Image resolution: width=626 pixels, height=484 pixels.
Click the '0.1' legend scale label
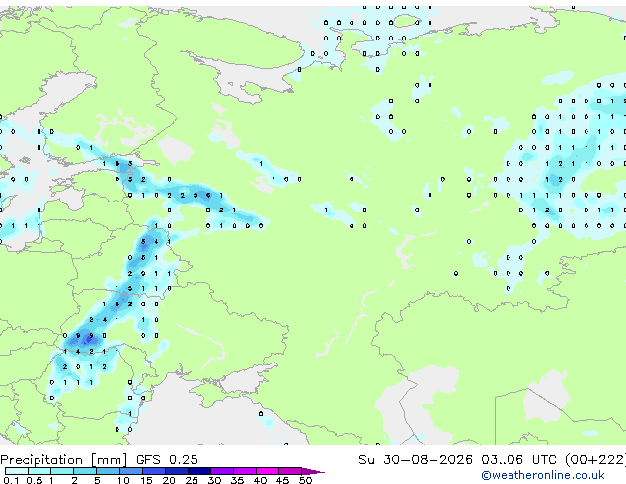(11, 480)
